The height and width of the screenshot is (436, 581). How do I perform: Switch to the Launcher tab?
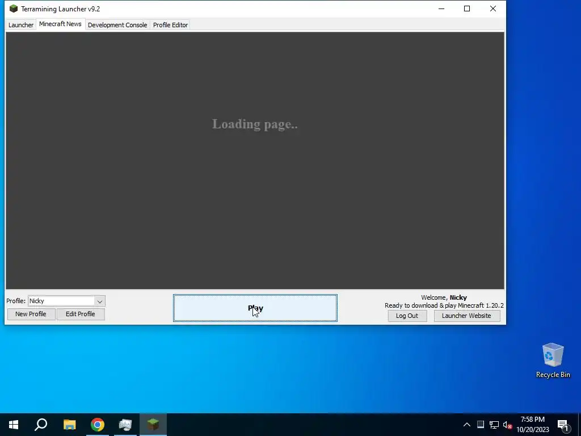[21, 25]
